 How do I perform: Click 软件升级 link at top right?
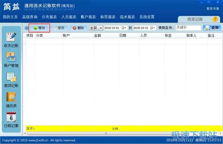click(x=213, y=9)
